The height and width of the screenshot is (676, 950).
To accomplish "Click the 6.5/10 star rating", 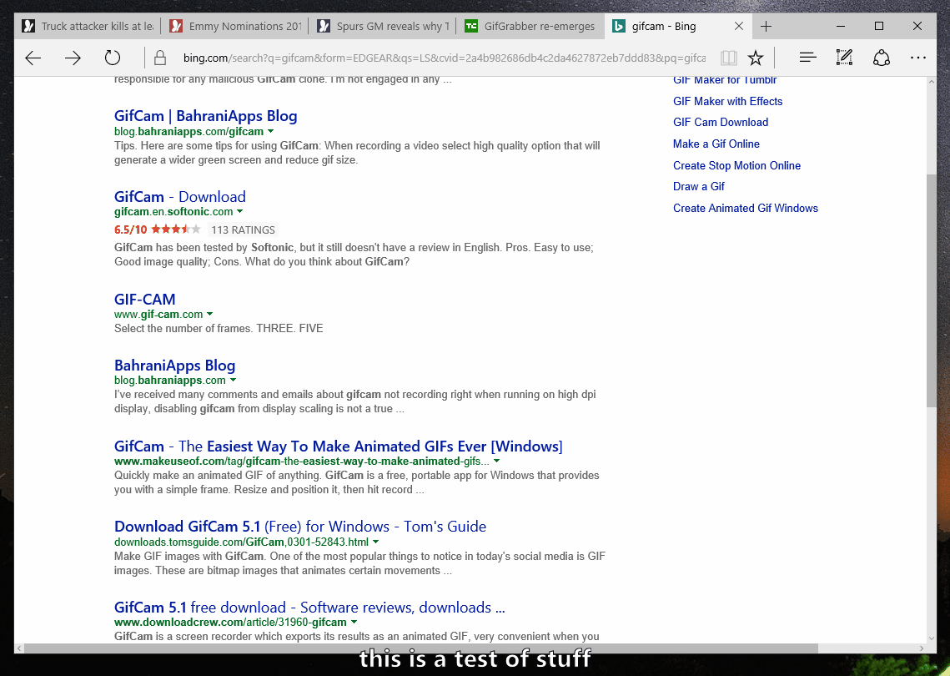I will pyautogui.click(x=158, y=230).
